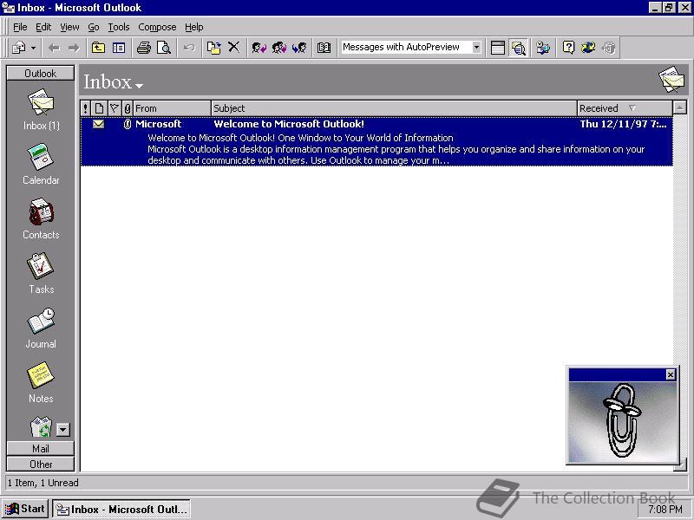Close the Office Assistant window
Image resolution: width=694 pixels, height=520 pixels.
[671, 374]
